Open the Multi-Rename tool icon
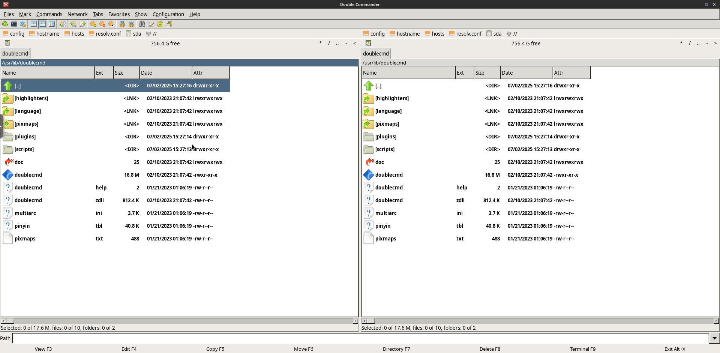Image resolution: width=720 pixels, height=353 pixels. pyautogui.click(x=151, y=24)
